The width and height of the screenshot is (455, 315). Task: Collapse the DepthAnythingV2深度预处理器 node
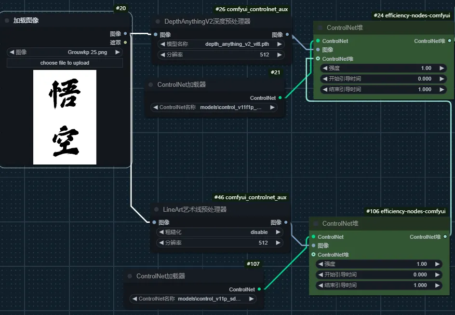pos(158,22)
